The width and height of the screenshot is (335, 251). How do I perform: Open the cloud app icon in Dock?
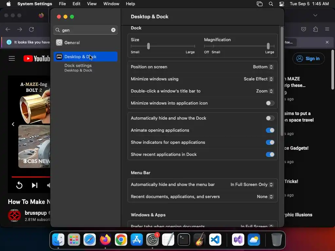pyautogui.click(x=254, y=240)
